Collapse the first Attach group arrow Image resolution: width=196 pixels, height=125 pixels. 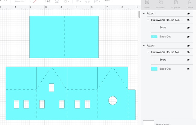click(x=144, y=14)
